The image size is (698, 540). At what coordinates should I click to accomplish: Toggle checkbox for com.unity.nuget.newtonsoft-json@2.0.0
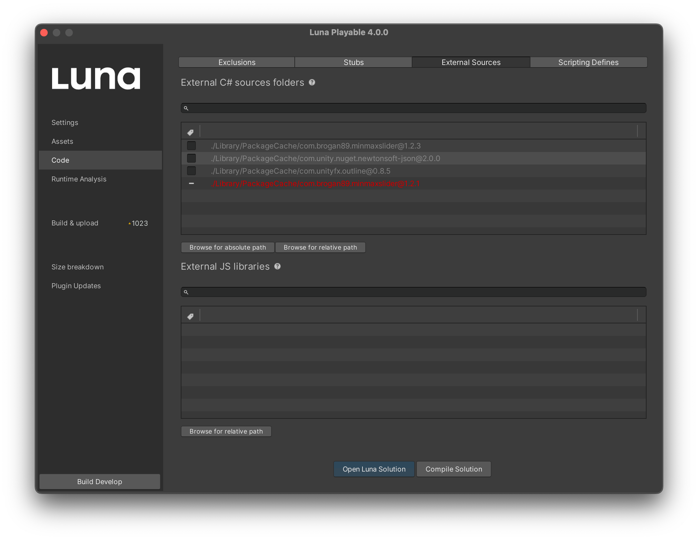click(191, 158)
